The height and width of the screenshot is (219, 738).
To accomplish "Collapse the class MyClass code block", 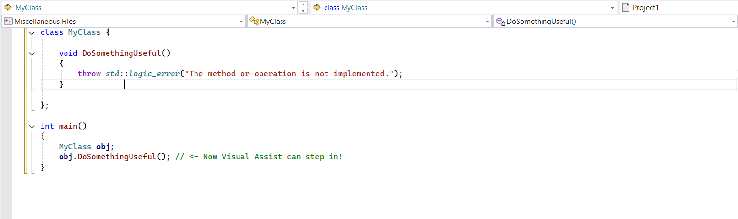I will pos(32,33).
